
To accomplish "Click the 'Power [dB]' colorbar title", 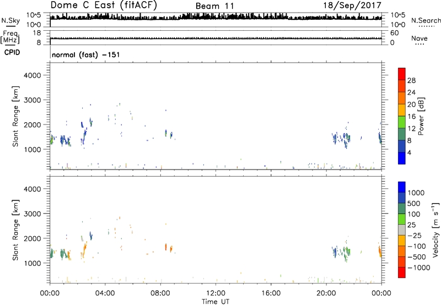I will [421, 116].
